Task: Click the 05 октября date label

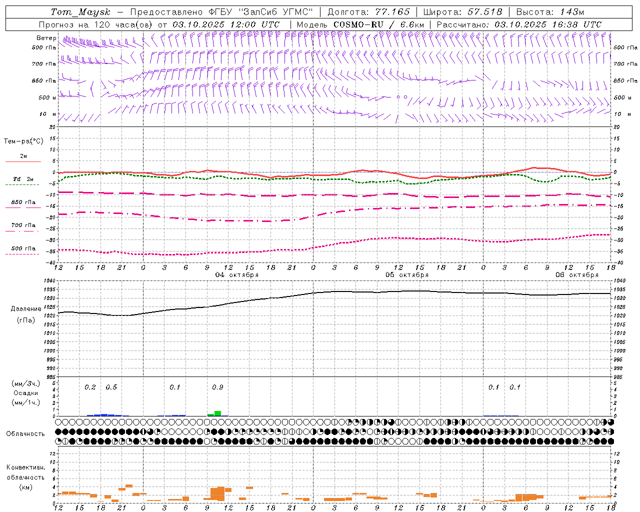Action: point(407,275)
